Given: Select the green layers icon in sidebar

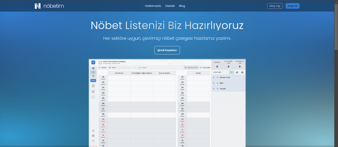Looking at the screenshot, I should coord(93,76).
